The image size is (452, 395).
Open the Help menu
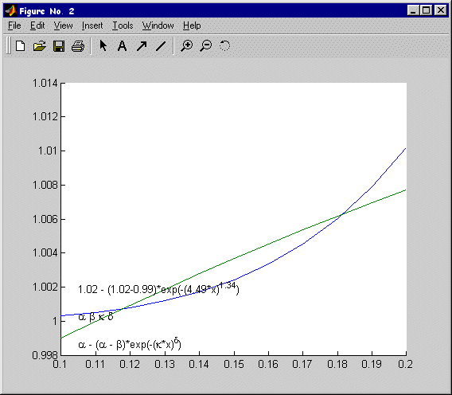tap(192, 25)
